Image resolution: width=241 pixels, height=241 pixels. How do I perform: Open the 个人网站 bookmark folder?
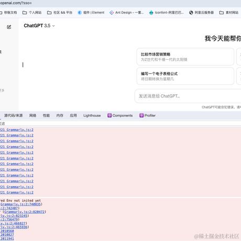[x=32, y=13]
